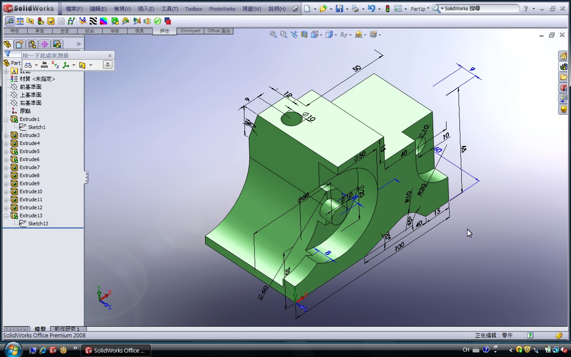571x357 pixels.
Task: Toggle XYZ relative-to option in Measure dialog
Action: tap(55, 65)
